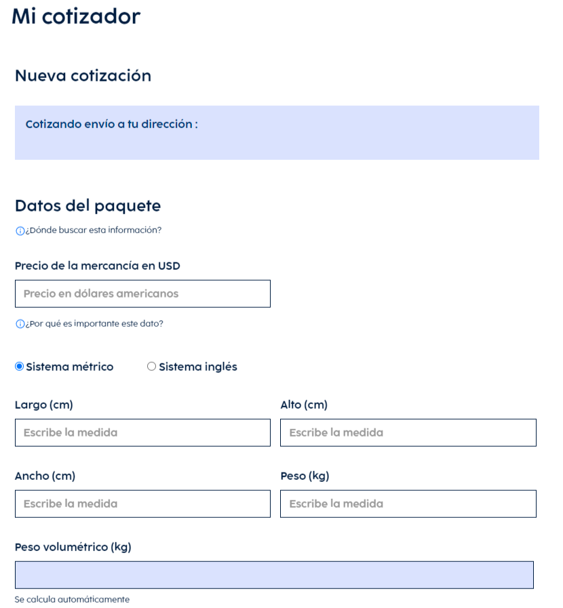The image size is (563, 608).
Task: Click into the Ancho (cm) measurement field
Action: click(142, 504)
